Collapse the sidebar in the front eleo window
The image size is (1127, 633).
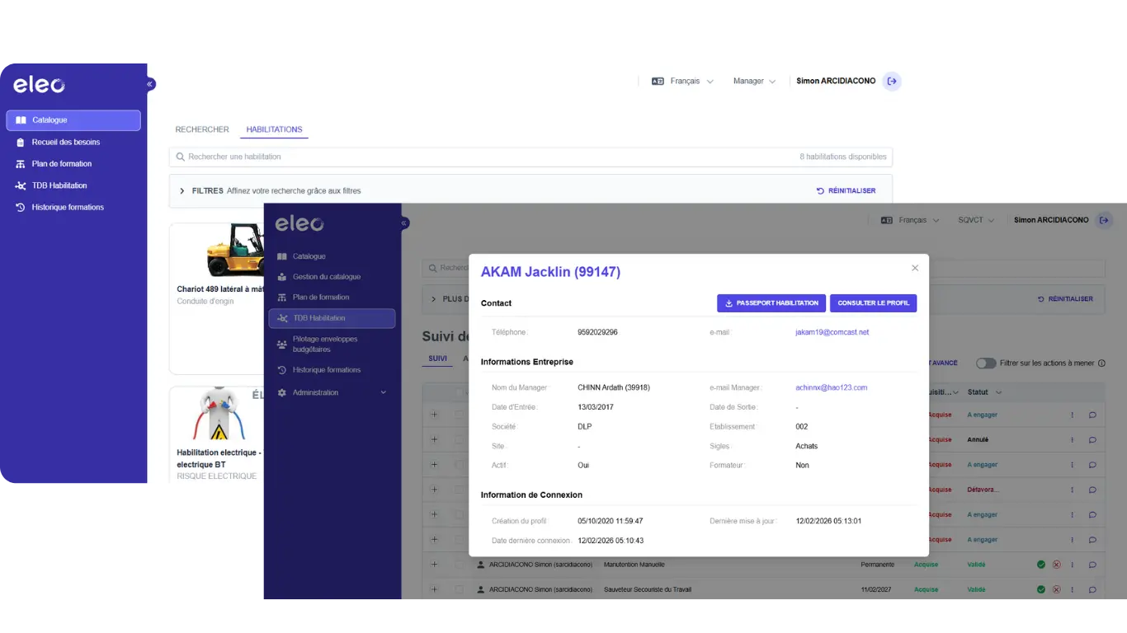pyautogui.click(x=404, y=223)
